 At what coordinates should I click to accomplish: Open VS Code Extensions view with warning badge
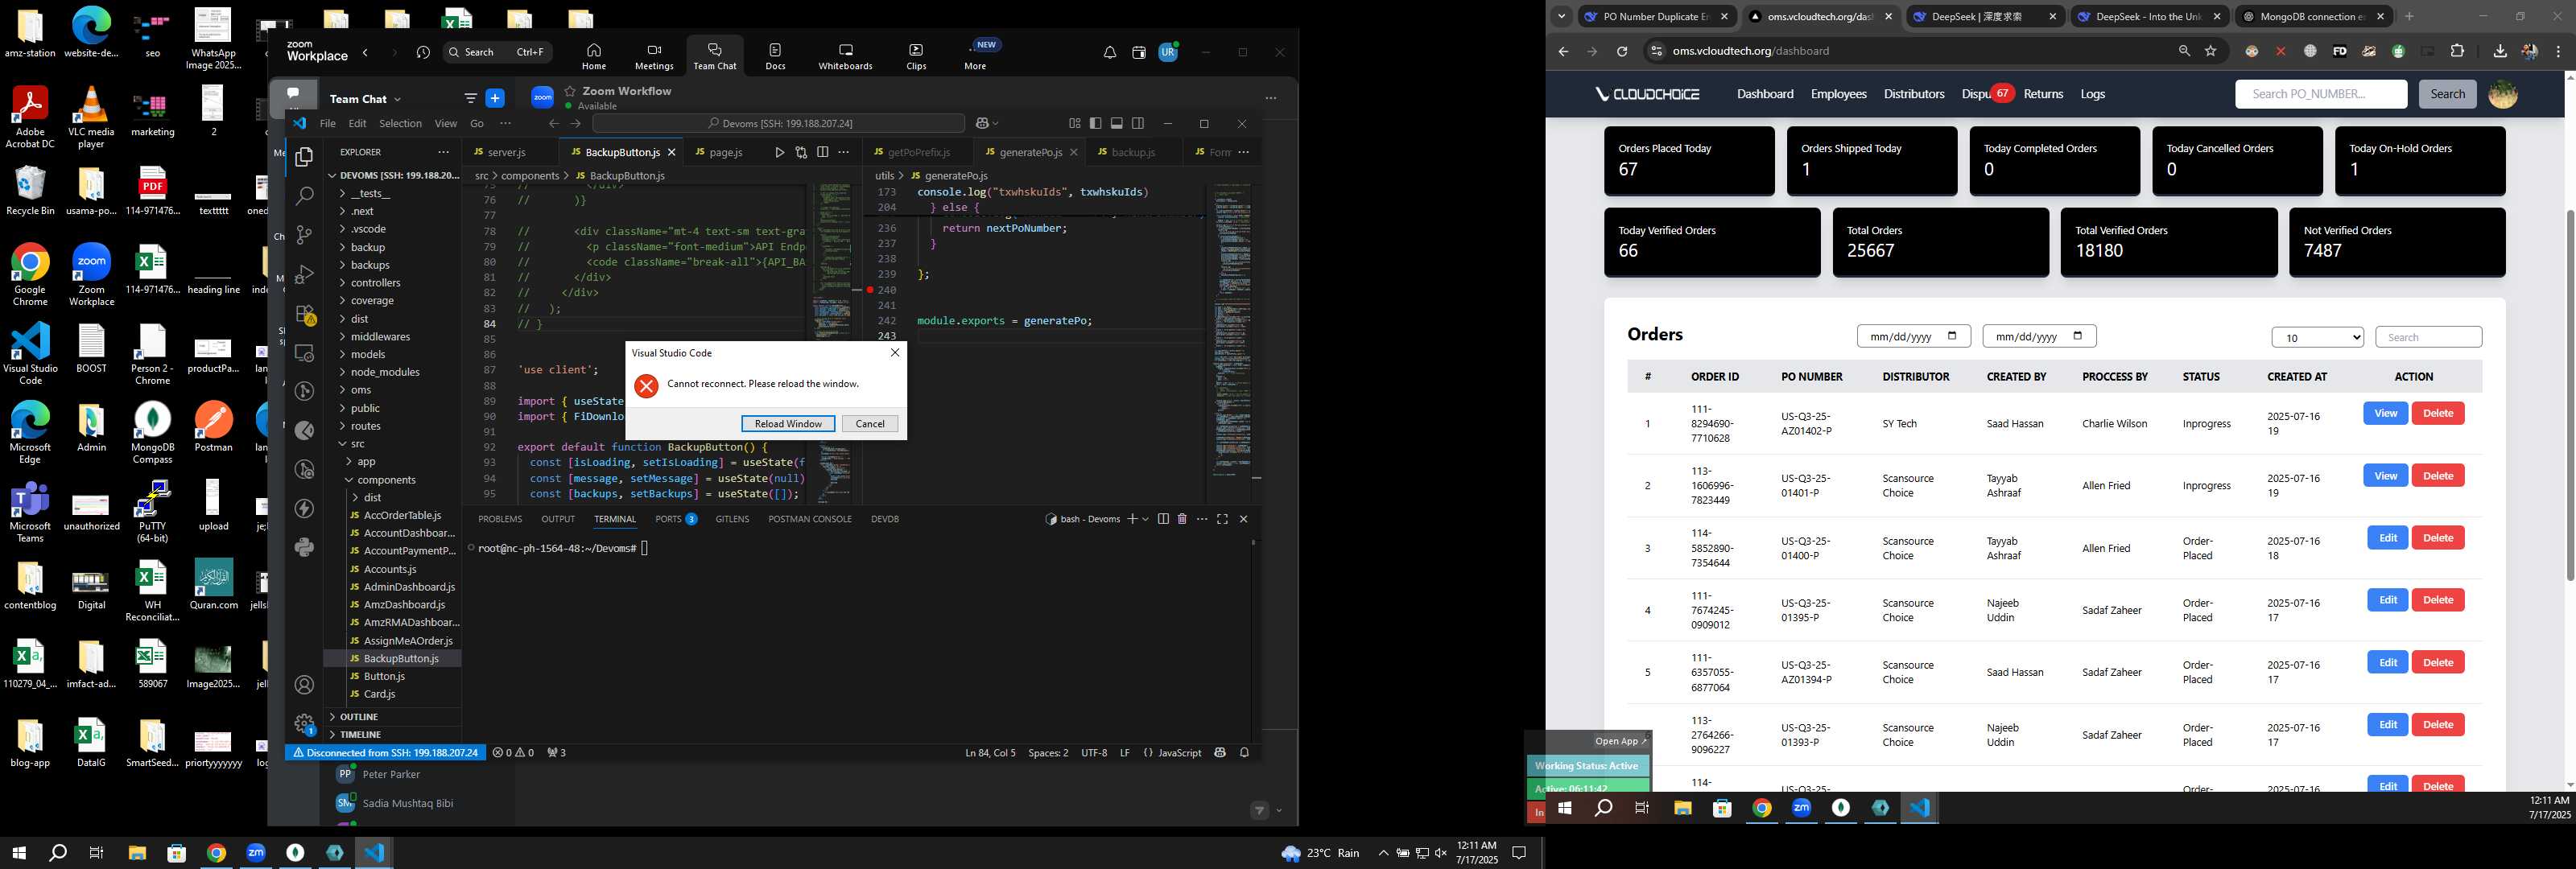pyautogui.click(x=305, y=314)
